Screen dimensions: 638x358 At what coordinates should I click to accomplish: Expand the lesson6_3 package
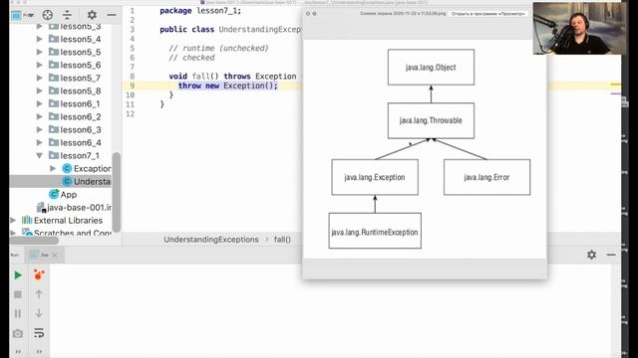tap(40, 130)
